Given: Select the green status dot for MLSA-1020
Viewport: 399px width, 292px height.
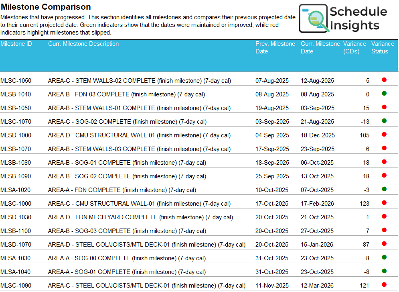Looking at the screenshot, I should coord(384,189).
